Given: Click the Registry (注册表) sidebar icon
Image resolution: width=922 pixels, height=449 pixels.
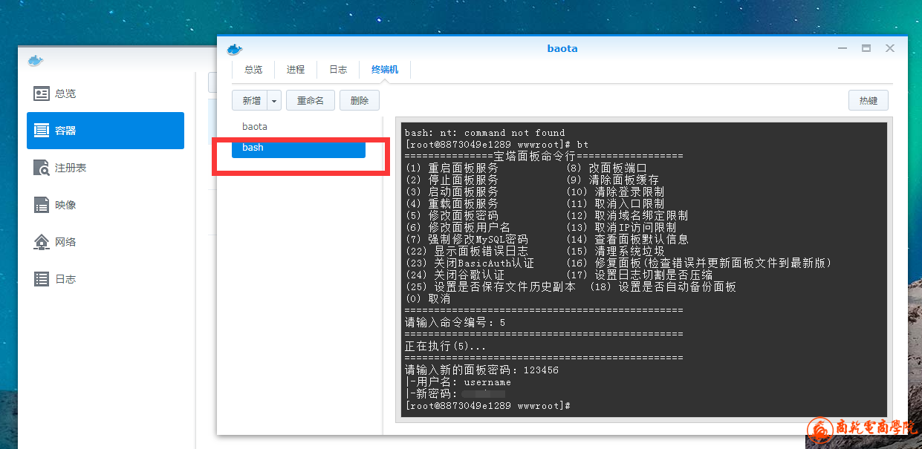Looking at the screenshot, I should (42, 168).
